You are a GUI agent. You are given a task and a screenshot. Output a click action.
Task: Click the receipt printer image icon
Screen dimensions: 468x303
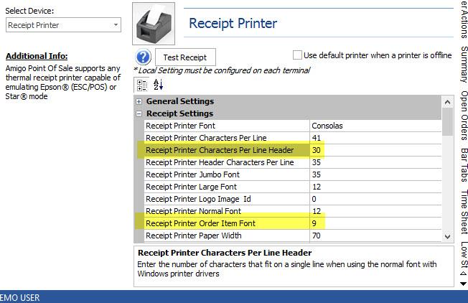tap(156, 23)
